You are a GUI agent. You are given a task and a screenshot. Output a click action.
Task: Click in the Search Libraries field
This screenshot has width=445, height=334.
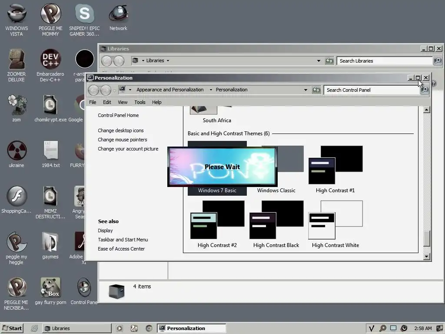pyautogui.click(x=385, y=61)
